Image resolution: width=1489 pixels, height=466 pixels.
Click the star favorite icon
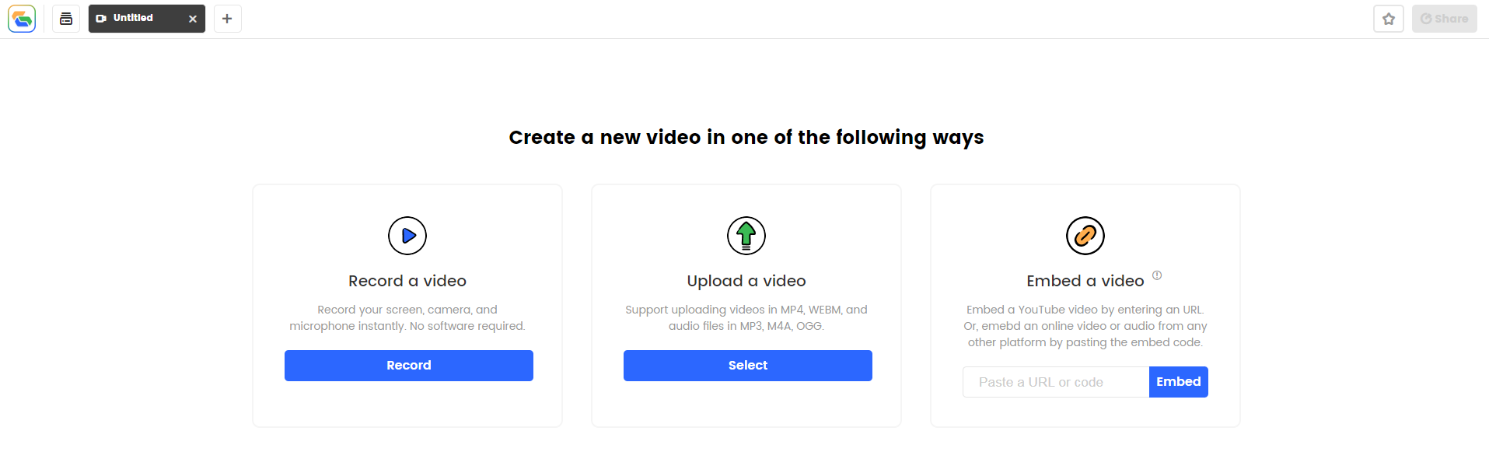coord(1389,19)
